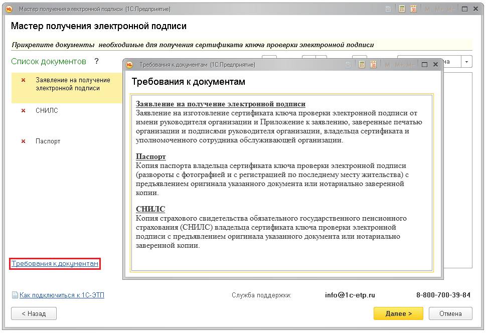Click the Отмена button
This screenshot has width=487, height=333.
(x=450, y=313)
